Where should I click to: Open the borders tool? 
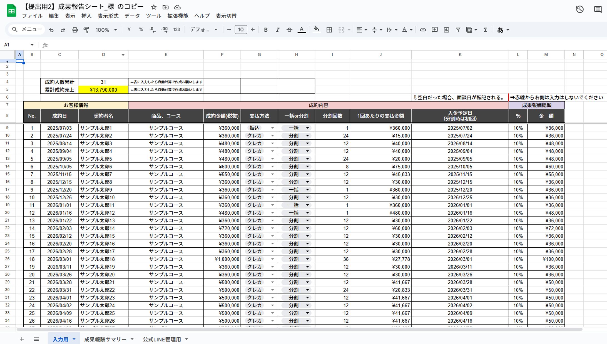pos(329,30)
